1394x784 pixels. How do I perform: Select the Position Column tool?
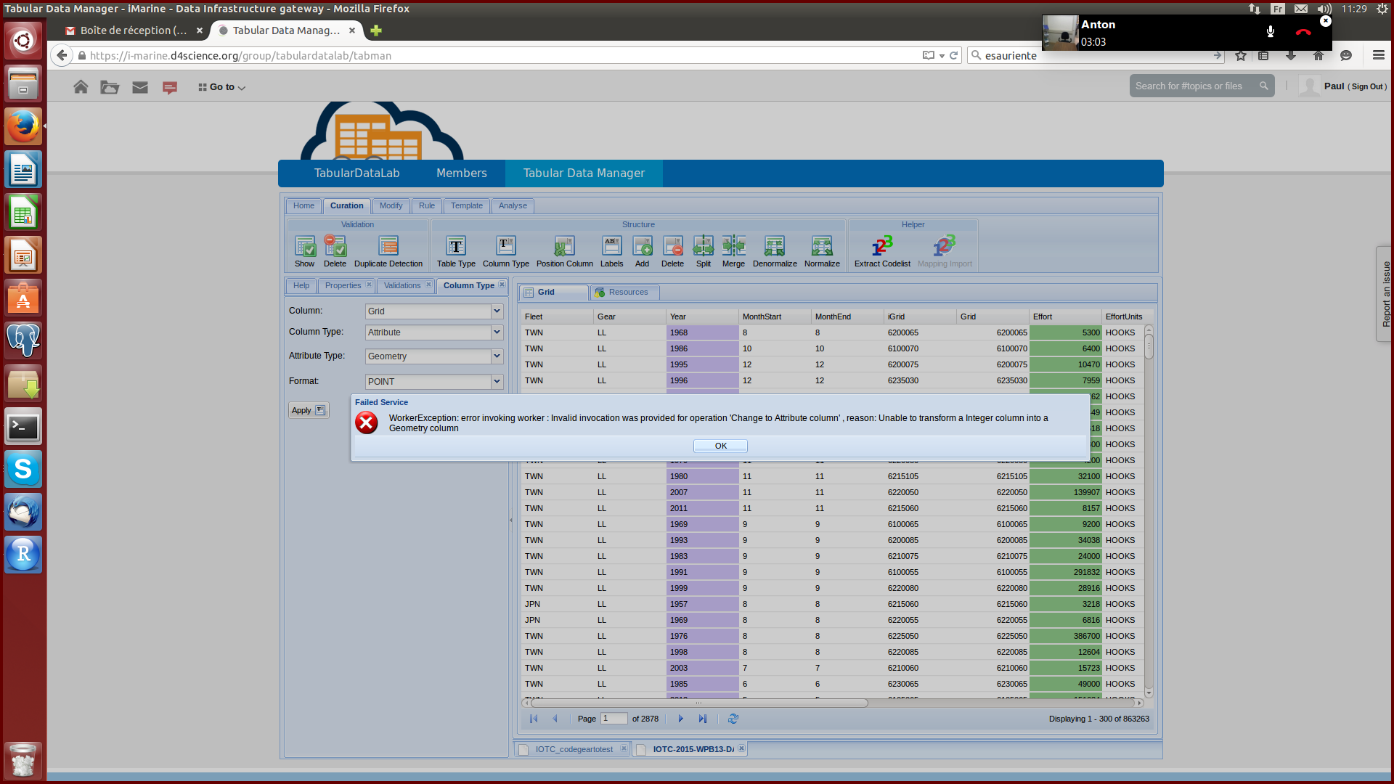coord(564,247)
